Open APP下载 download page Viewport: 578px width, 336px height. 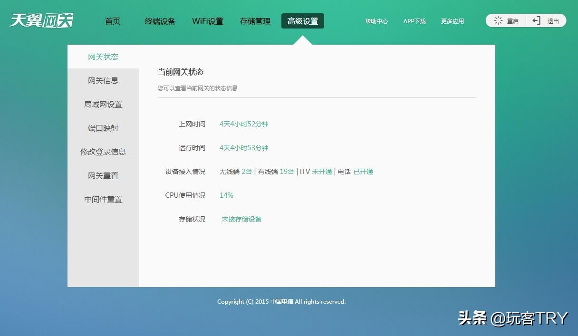click(x=414, y=21)
